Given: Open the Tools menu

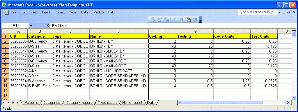Looking at the screenshot, I should tap(73, 12).
